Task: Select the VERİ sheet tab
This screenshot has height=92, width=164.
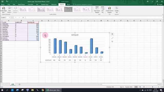Action: coord(13,84)
